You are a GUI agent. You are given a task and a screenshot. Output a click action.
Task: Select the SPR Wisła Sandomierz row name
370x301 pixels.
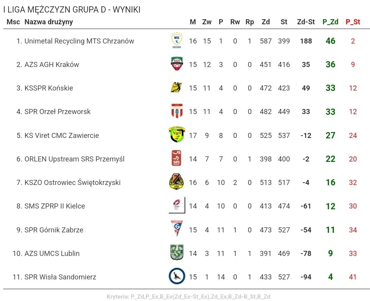click(60, 277)
